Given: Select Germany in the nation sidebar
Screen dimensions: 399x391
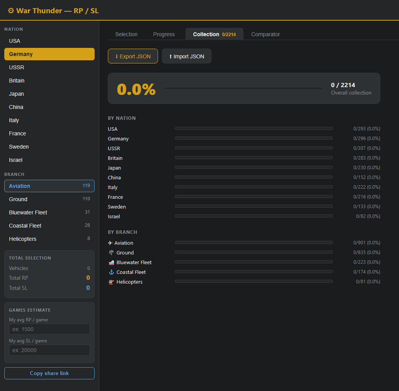Looking at the screenshot, I should tap(49, 54).
